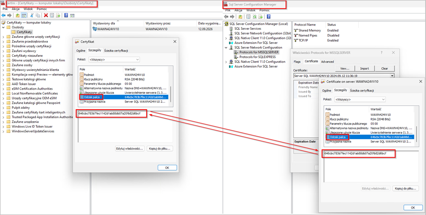Click the Named Pipes protocol icon

click(296, 35)
